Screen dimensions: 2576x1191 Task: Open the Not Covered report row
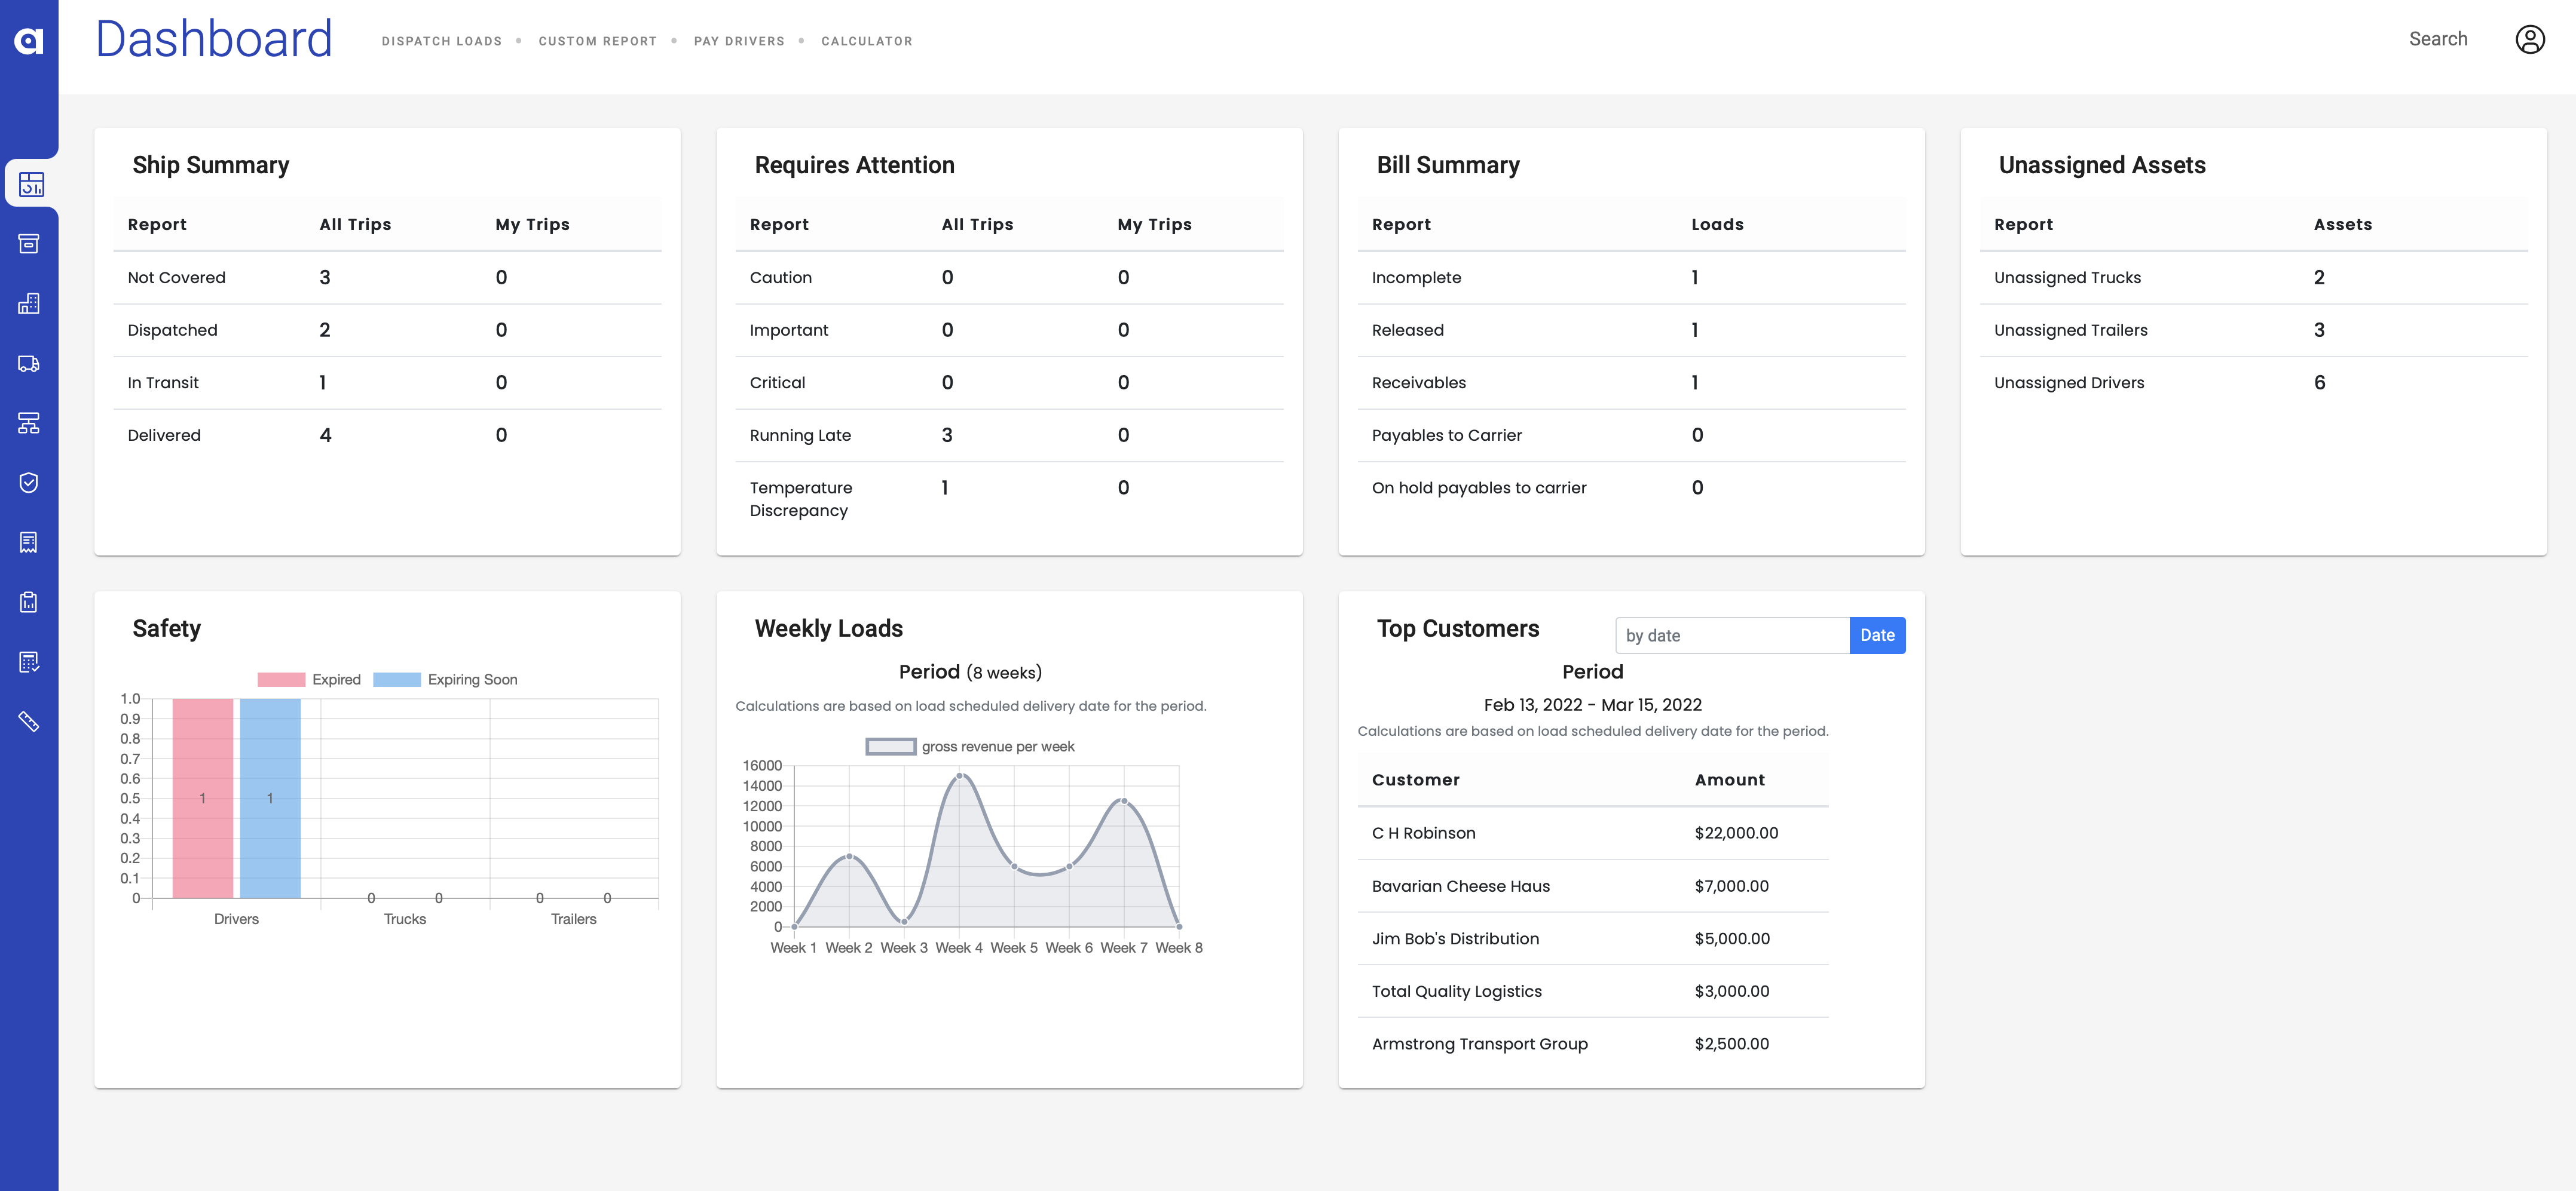tap(176, 277)
